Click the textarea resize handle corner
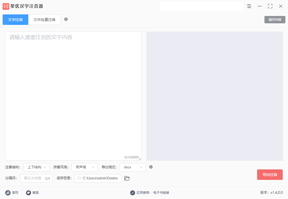Screen dimensions: 288x199 click(x=140, y=159)
